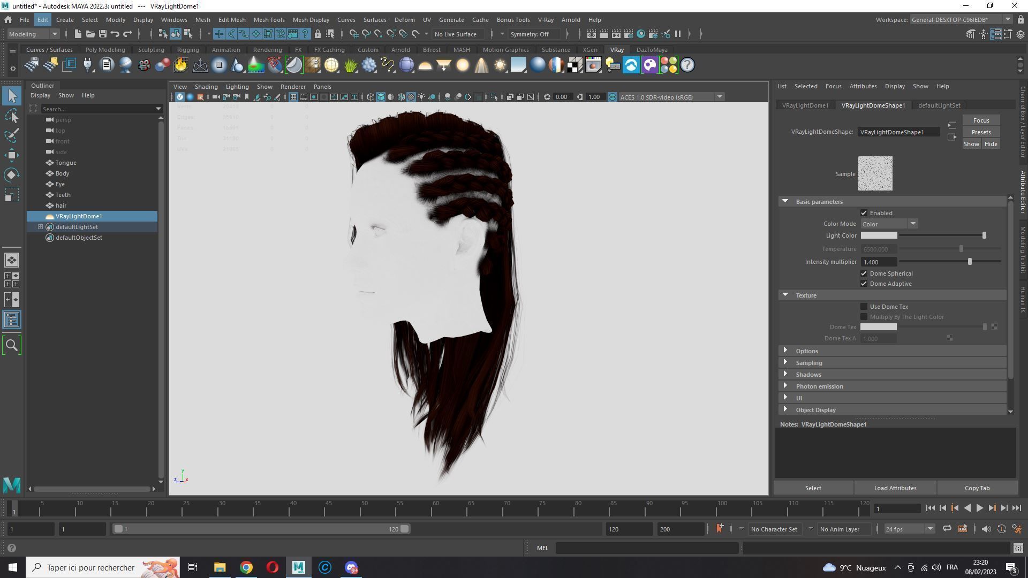Open the Mesh Tools menu

point(269,20)
